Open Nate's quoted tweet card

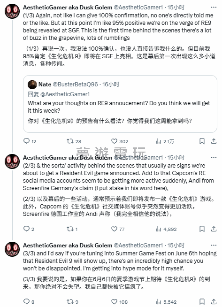(x=120, y=104)
